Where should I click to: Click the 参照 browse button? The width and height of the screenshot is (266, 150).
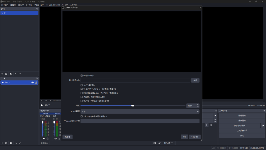[x=195, y=80]
